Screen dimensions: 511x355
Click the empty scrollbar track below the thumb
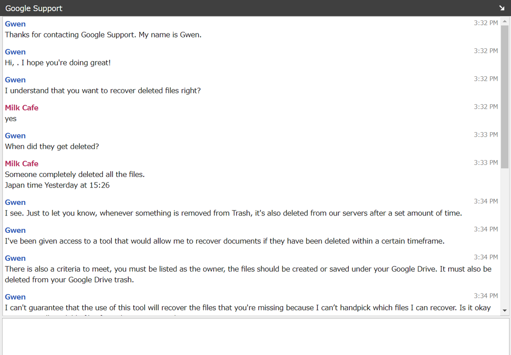[x=505, y=239]
